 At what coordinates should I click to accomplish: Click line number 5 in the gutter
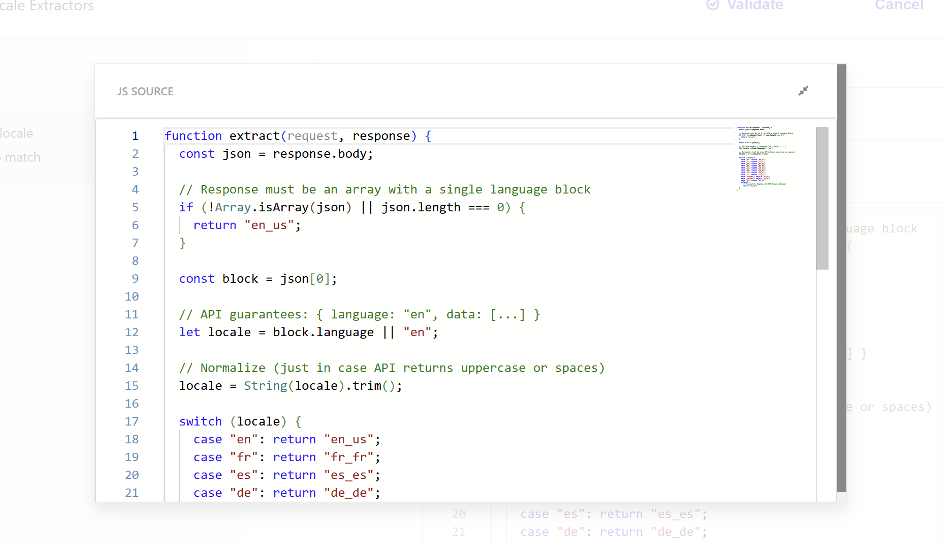coord(135,208)
